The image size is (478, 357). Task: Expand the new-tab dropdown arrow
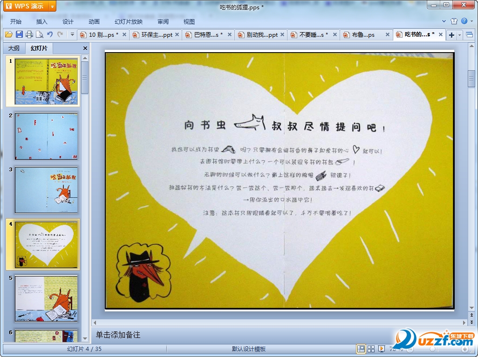tap(459, 35)
